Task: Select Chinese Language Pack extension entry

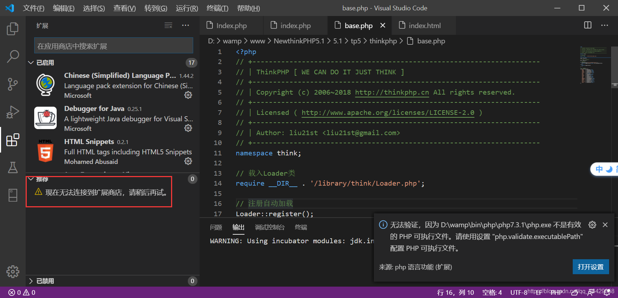Action: pyautogui.click(x=113, y=85)
